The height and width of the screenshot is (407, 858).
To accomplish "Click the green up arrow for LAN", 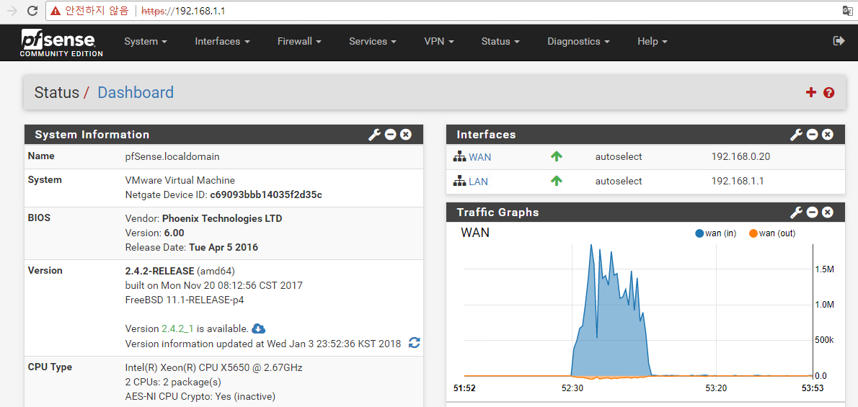I will 557,181.
